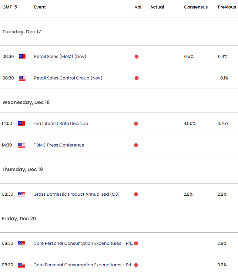Click the US flag beside Retail Sales (MoM)
The image size is (238, 273).
click(22, 56)
